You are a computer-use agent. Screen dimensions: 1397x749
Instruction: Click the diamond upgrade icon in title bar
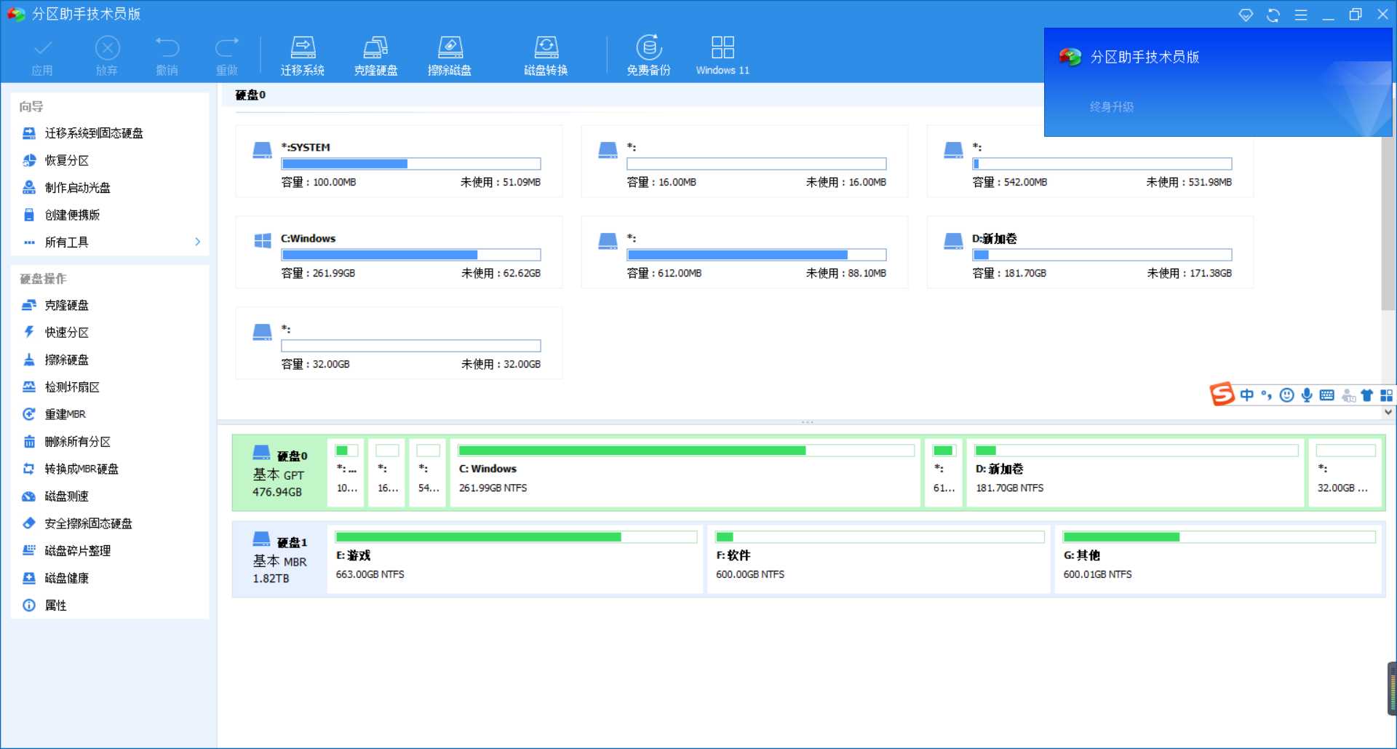pos(1246,15)
